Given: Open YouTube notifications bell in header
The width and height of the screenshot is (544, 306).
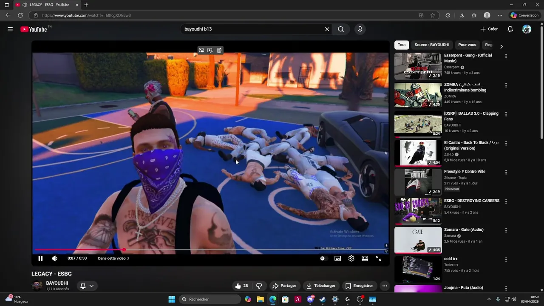Looking at the screenshot, I should [510, 29].
